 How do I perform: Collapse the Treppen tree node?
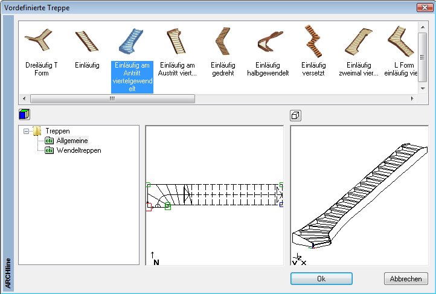tap(27, 131)
